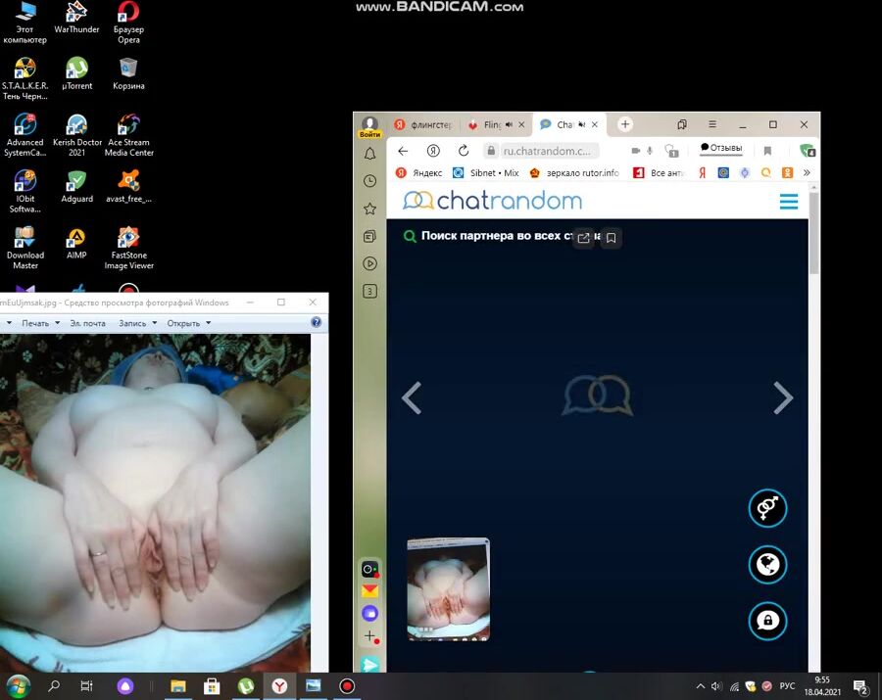Open the history clock in browser sidebar

tap(369, 181)
